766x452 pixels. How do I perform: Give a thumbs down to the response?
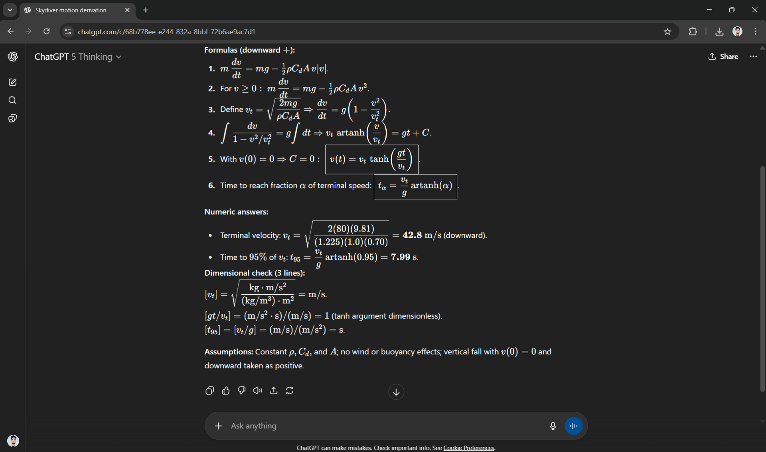241,391
